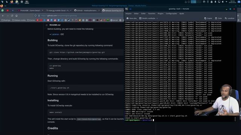Click the site padlock icon in the address bar

(x=39, y=16)
